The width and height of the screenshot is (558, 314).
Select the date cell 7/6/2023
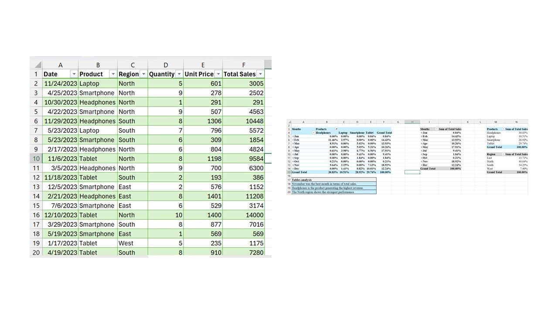[61, 206]
